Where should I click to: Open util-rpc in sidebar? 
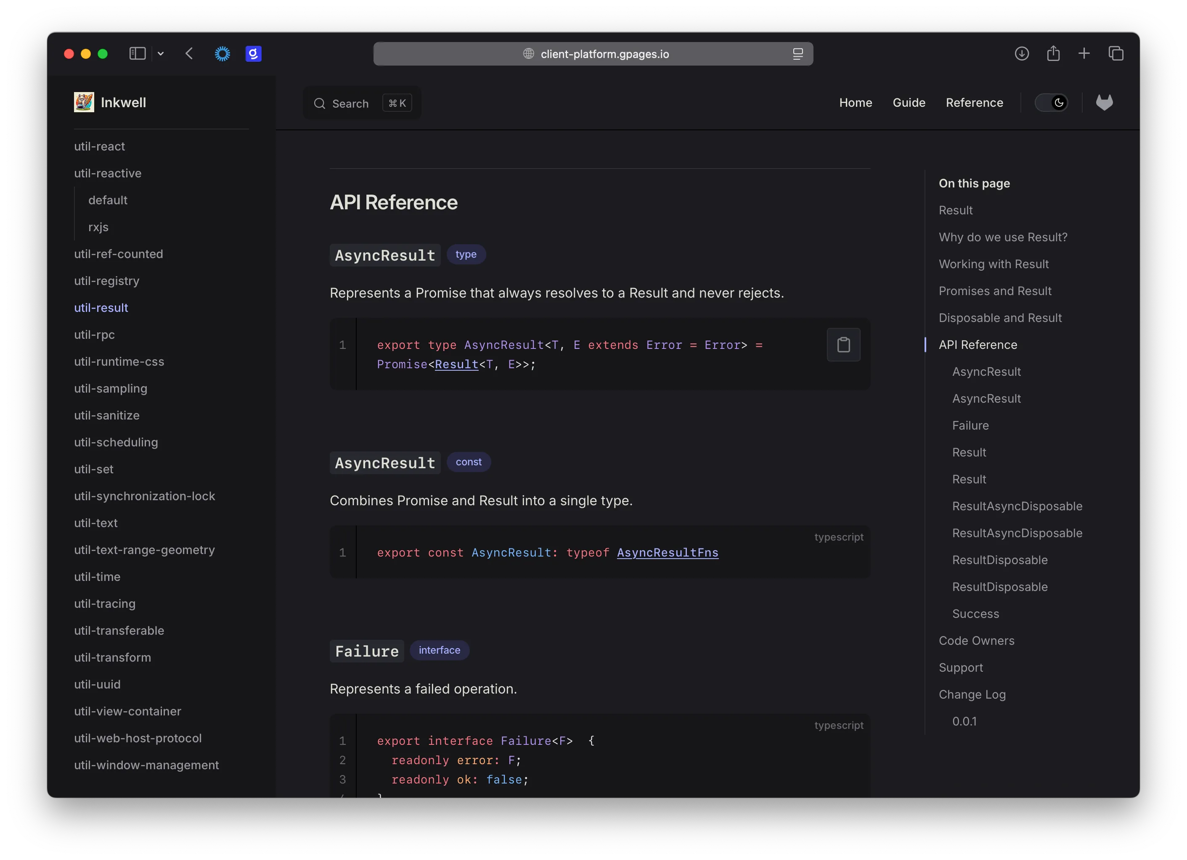(94, 335)
